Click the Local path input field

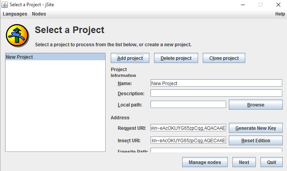click(x=188, y=105)
